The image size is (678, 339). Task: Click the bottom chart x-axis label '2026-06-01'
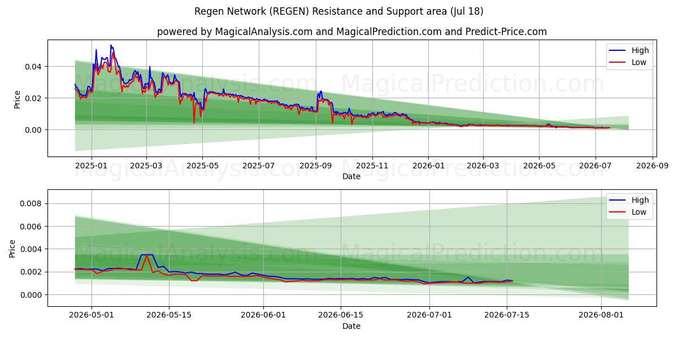click(264, 316)
